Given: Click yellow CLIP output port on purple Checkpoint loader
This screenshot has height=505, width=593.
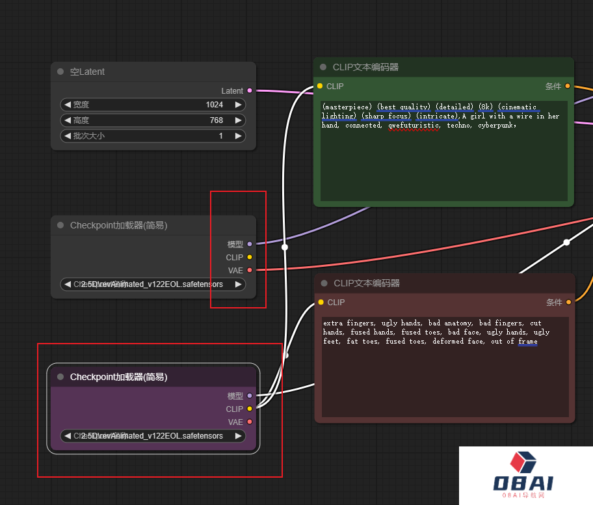Looking at the screenshot, I should tap(250, 409).
